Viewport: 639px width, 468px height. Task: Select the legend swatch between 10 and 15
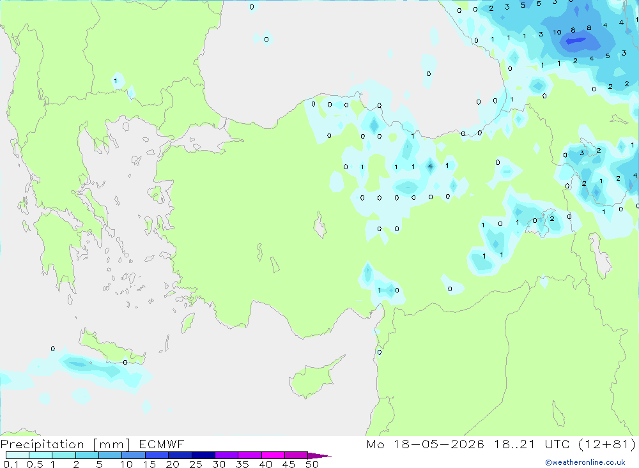pos(134,455)
